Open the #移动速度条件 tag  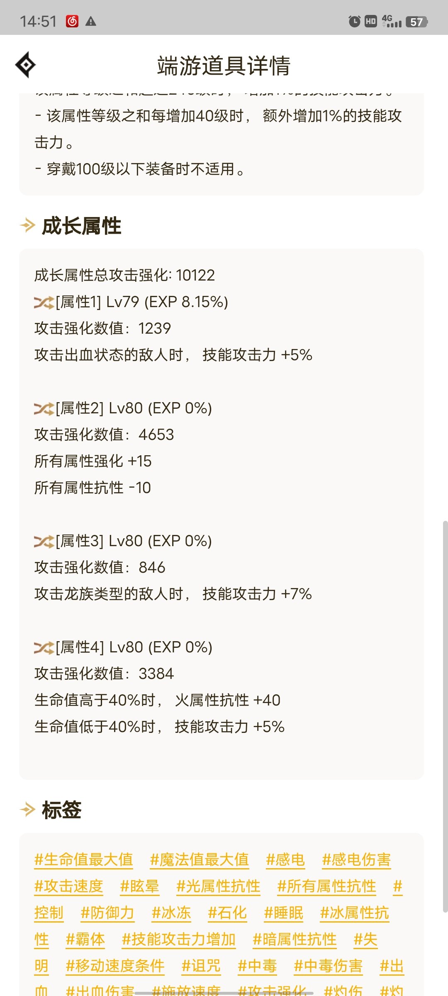tap(115, 966)
